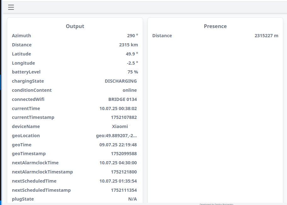Screen dimensions: 287x205
Task: Click the batteryLevel 75 % value
Action: pos(133,72)
